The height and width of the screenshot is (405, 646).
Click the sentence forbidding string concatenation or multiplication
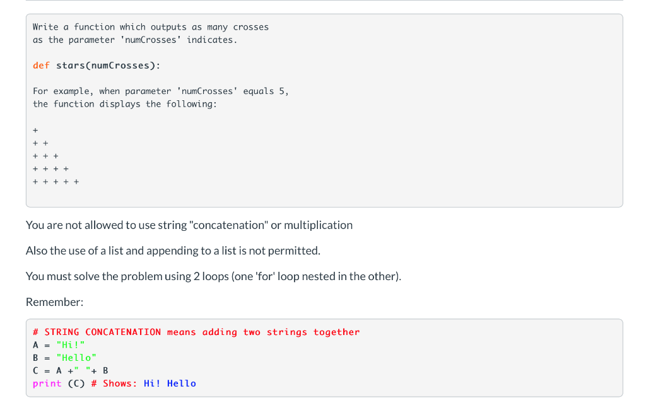click(x=189, y=225)
